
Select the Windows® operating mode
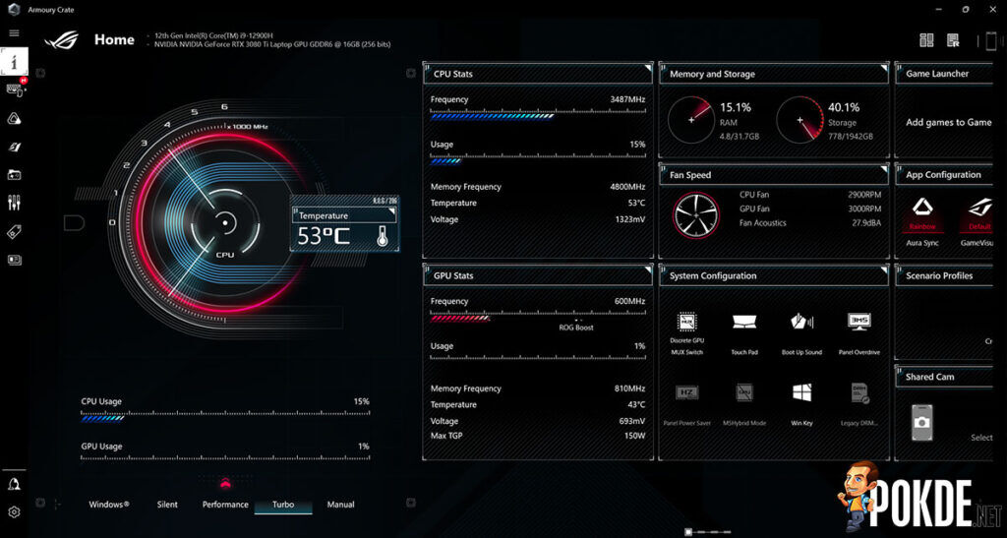pos(109,505)
